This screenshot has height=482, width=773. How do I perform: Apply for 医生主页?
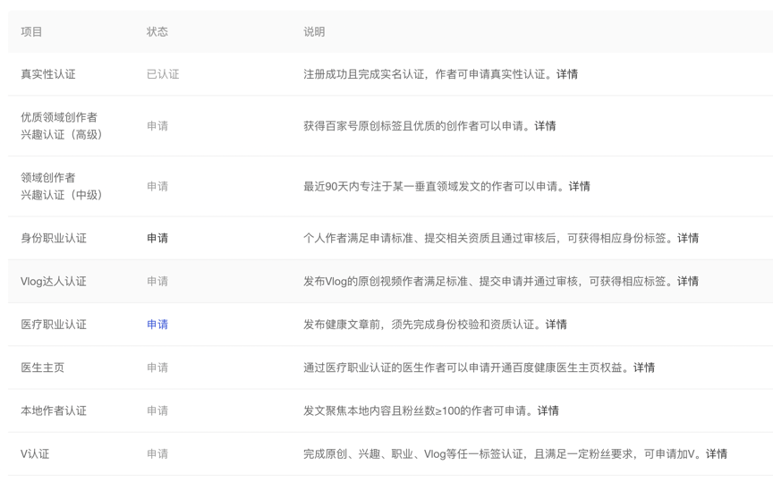tap(157, 368)
